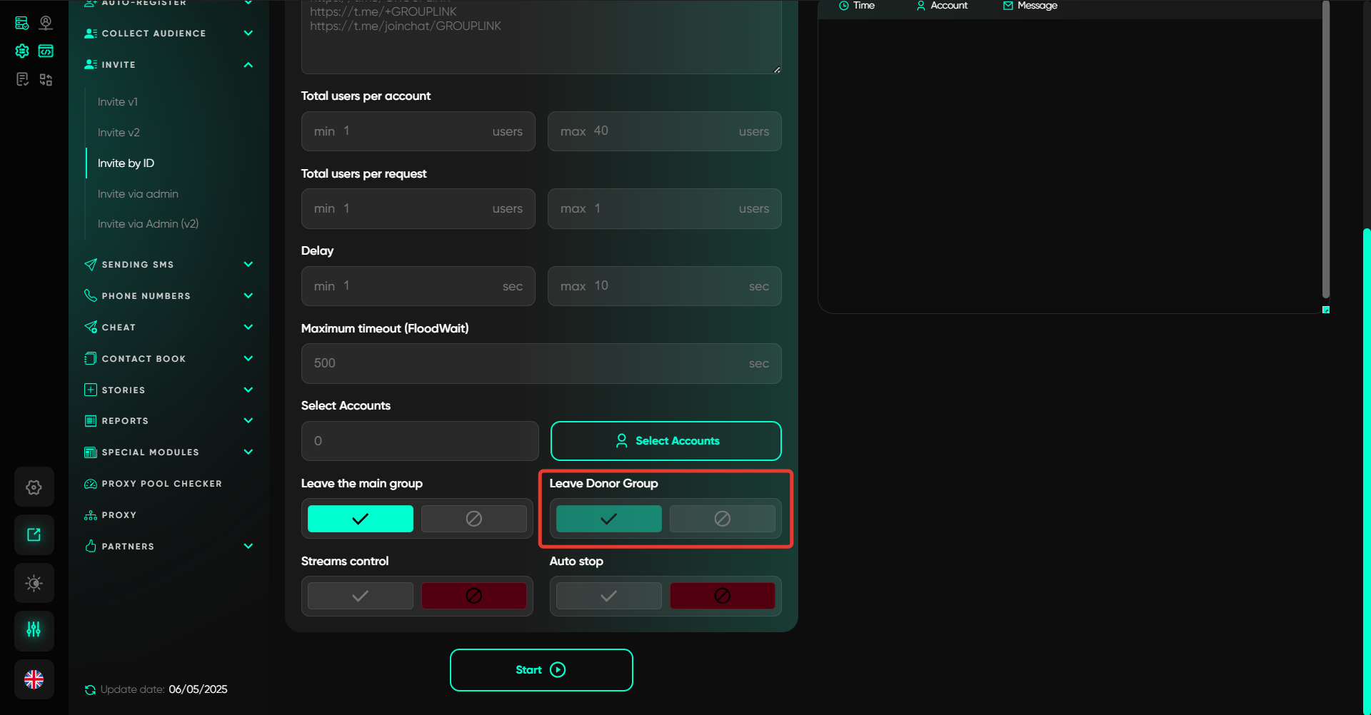Turn on Auto stop checkmark toggle
The image size is (1371, 715).
608,596
